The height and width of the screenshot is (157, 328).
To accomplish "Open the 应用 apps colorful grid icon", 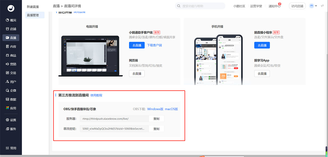I will 8,108.
